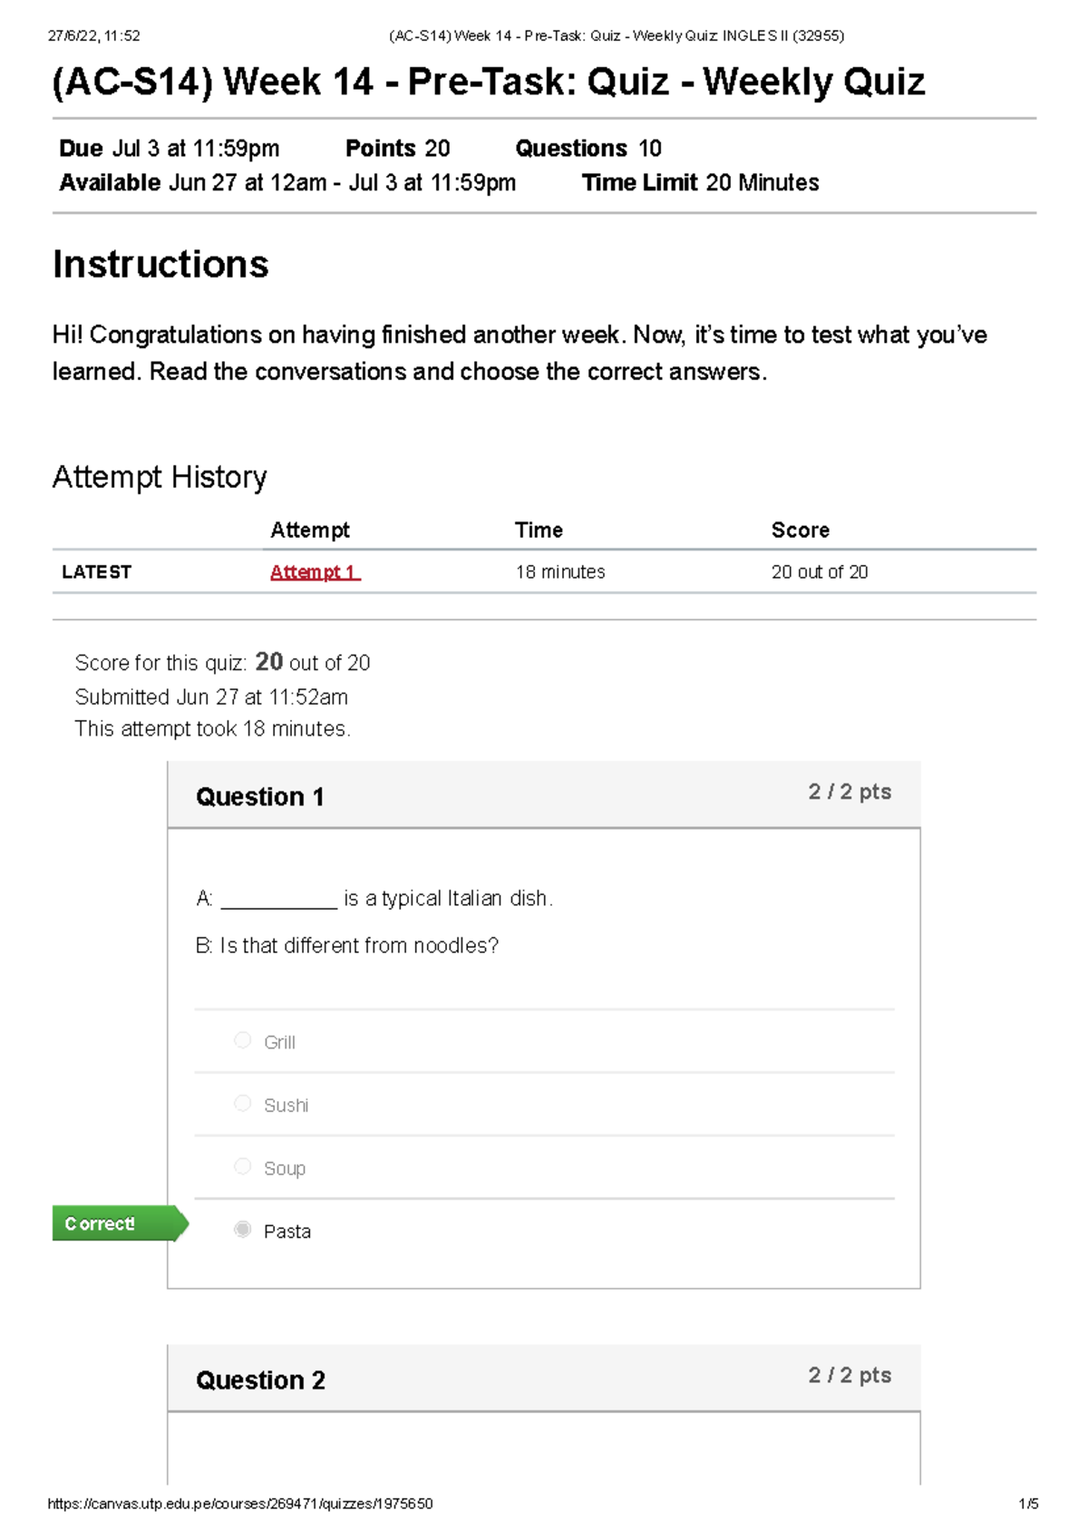1088x1539 pixels.
Task: Click the LATEST row label
Action: [96, 572]
